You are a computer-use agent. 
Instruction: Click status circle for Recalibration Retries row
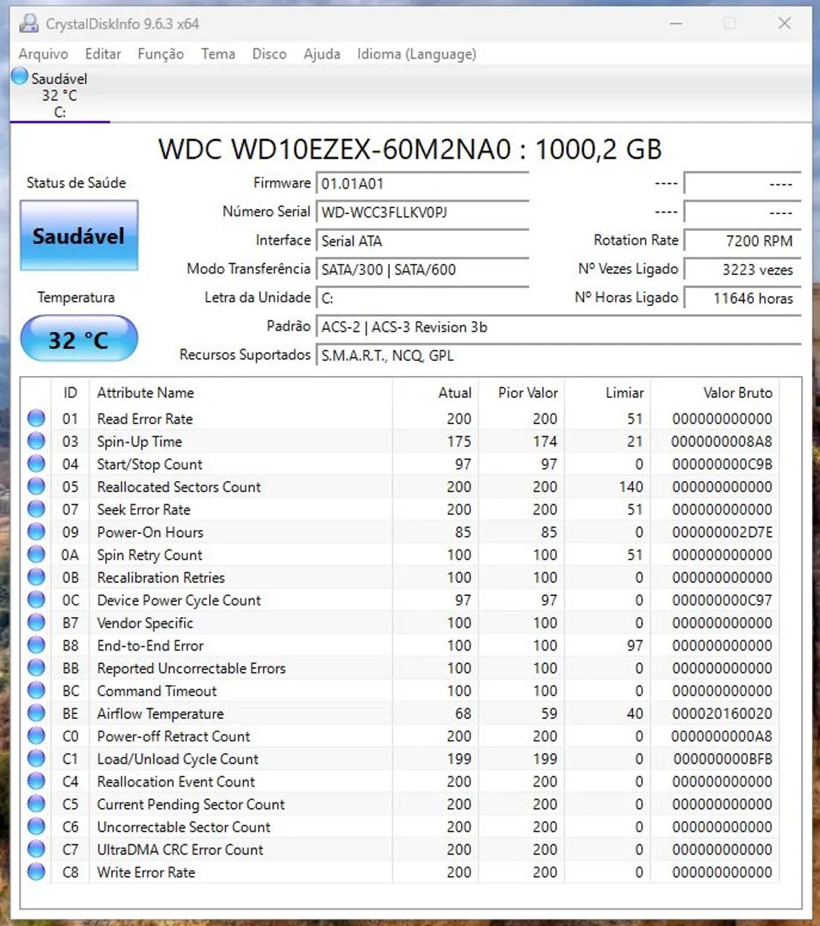tap(36, 577)
